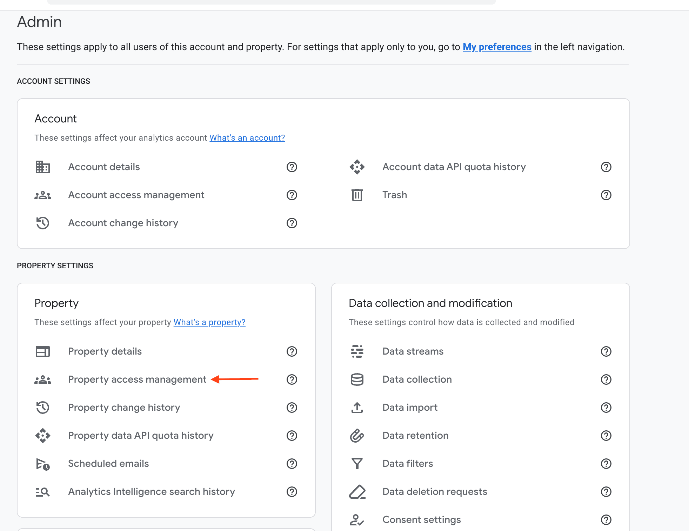Open Consent settings
This screenshot has width=689, height=531.
[421, 519]
